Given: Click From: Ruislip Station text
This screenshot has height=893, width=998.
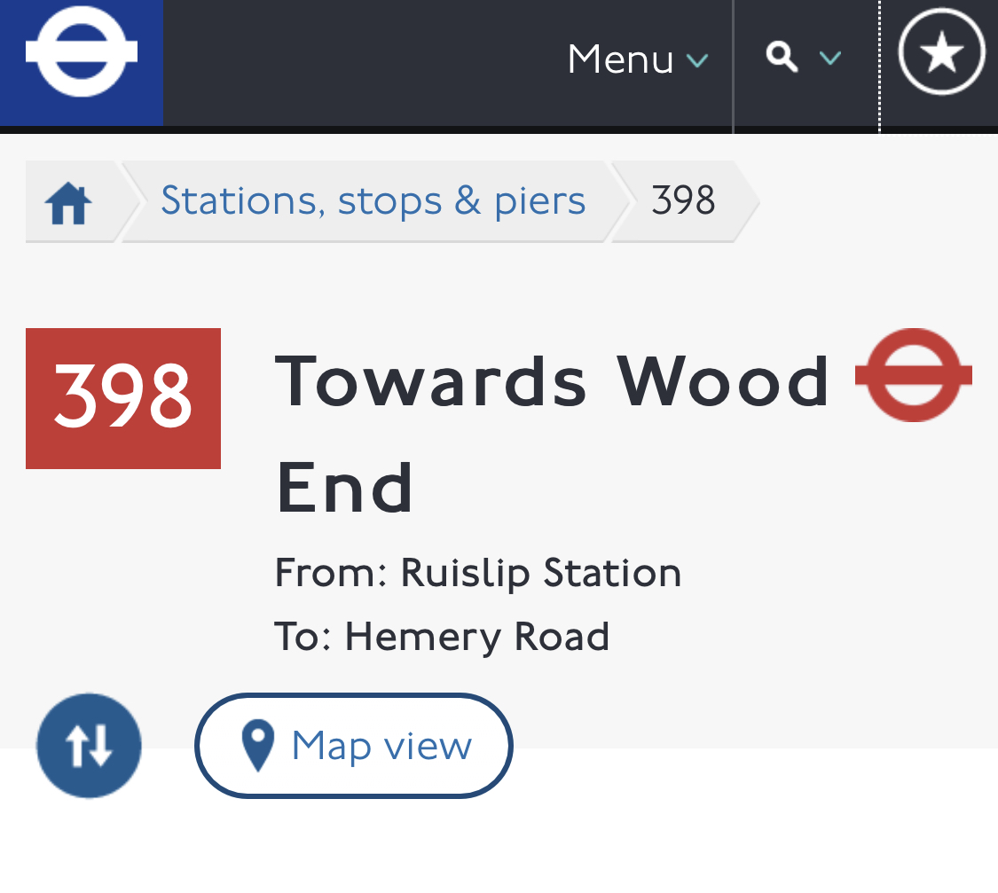Looking at the screenshot, I should [x=478, y=573].
